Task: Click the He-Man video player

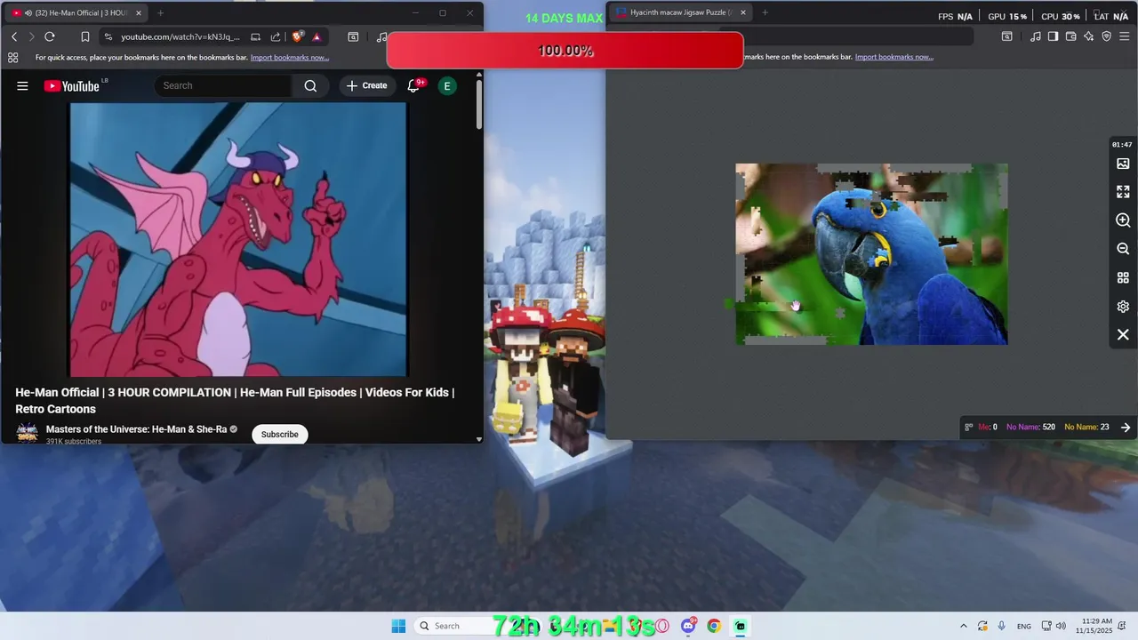Action: [x=238, y=239]
